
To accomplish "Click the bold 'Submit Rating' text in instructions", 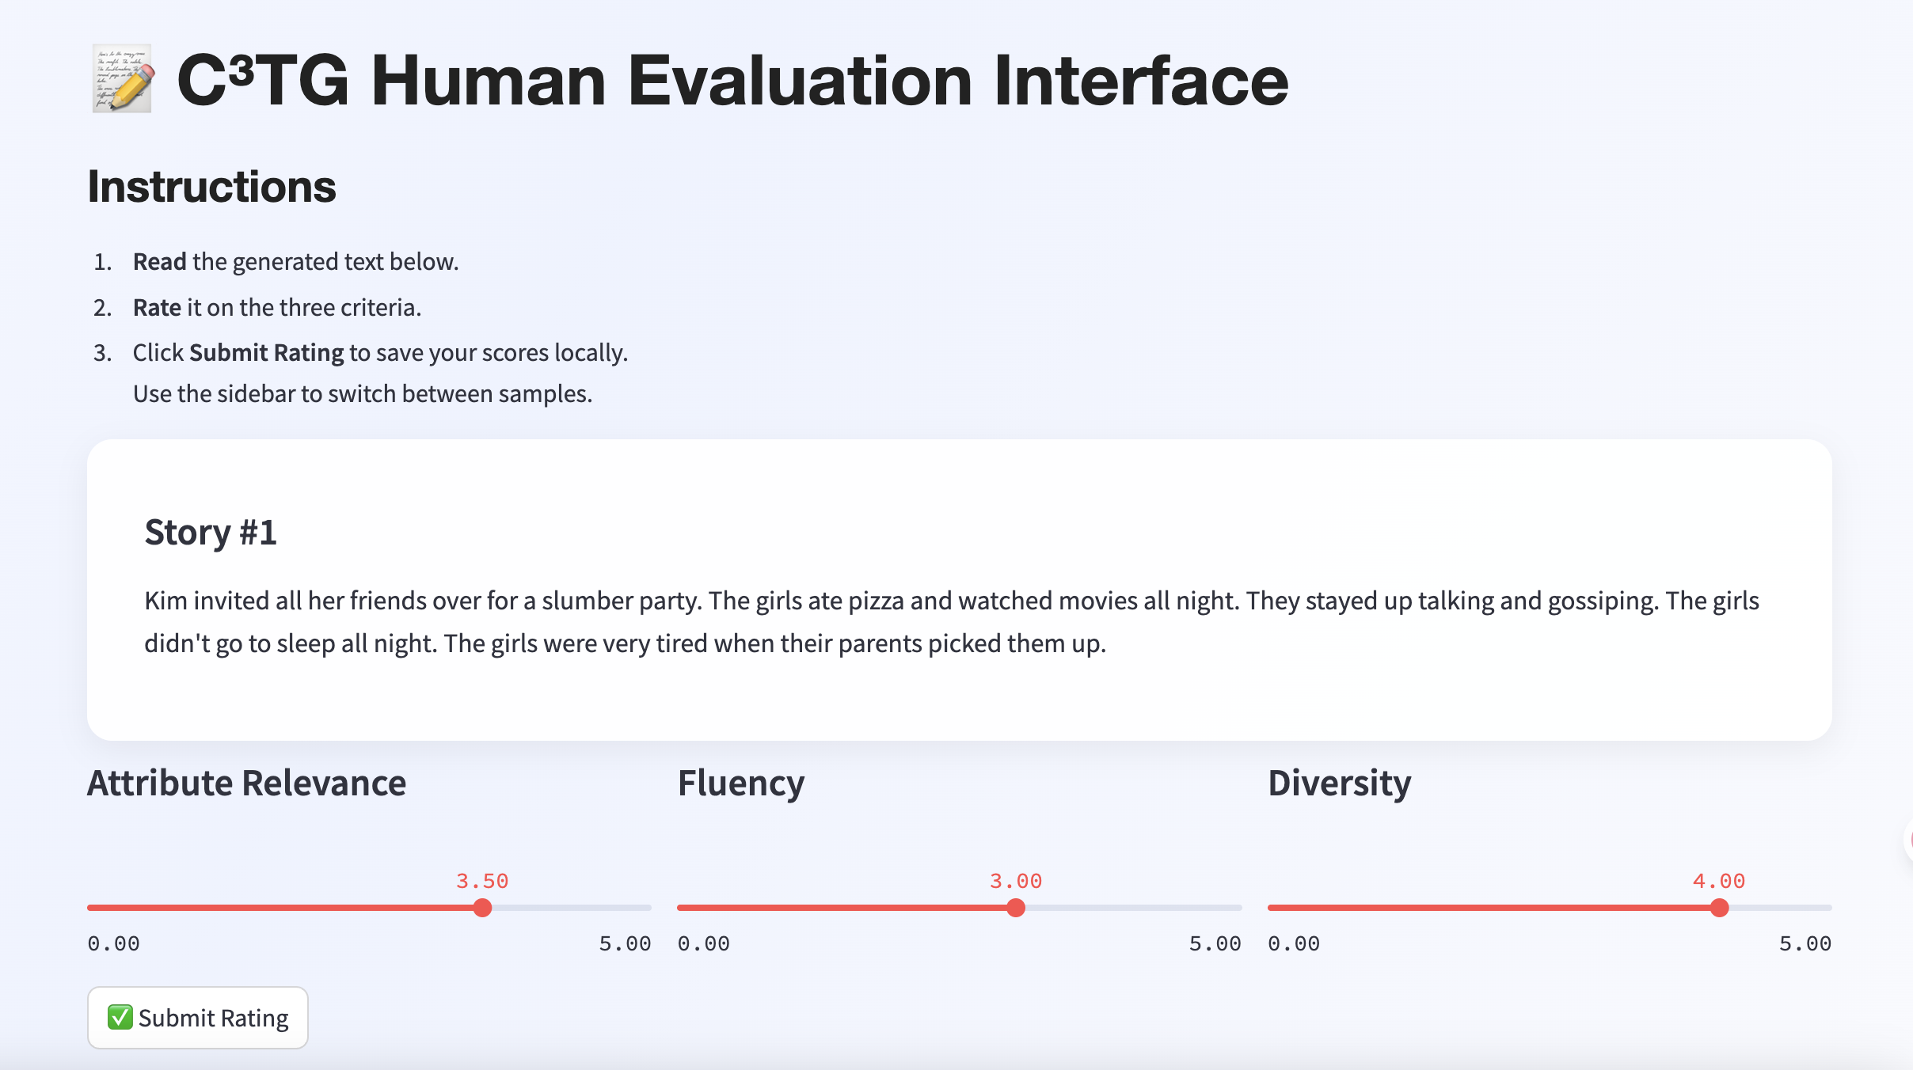I will (x=267, y=352).
